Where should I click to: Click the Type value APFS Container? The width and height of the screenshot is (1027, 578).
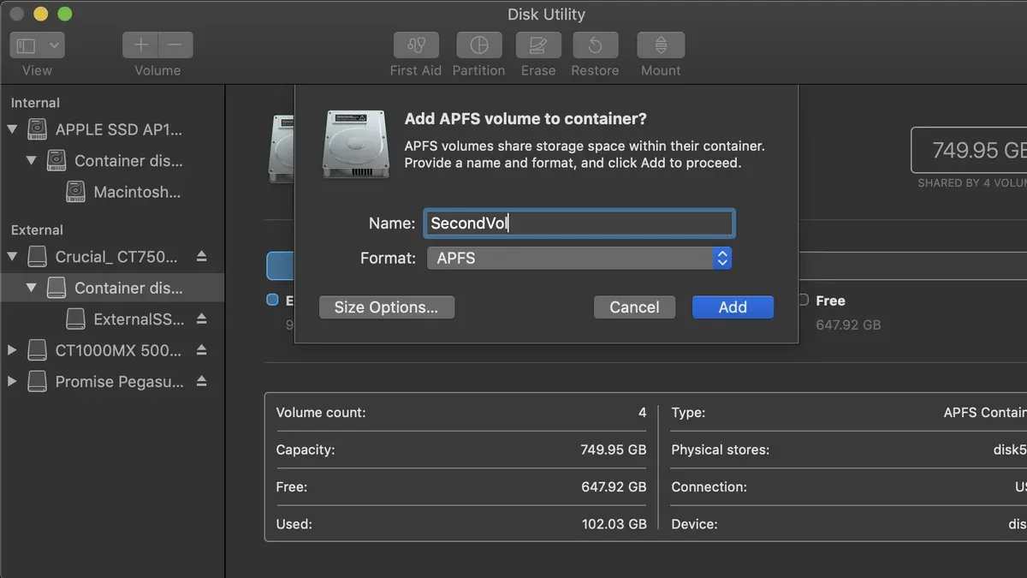tap(984, 413)
